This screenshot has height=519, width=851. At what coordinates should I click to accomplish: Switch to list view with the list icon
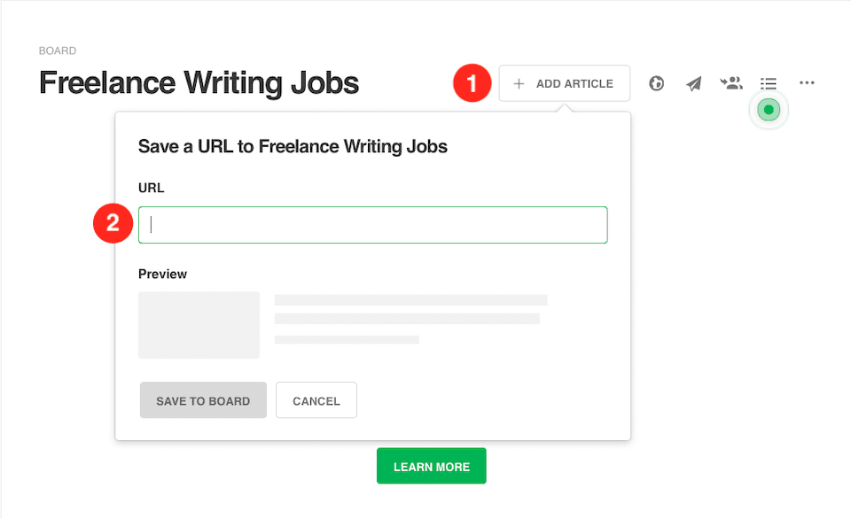point(768,82)
